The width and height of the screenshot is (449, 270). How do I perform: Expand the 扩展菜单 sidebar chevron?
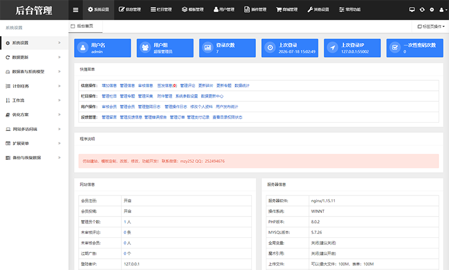coord(59,143)
